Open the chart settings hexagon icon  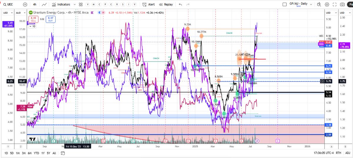[327, 4]
